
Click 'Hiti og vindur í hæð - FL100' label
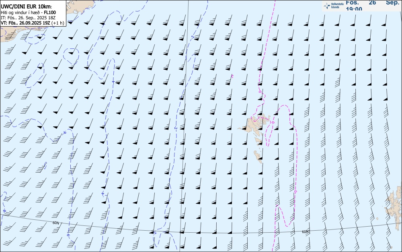coord(28,12)
